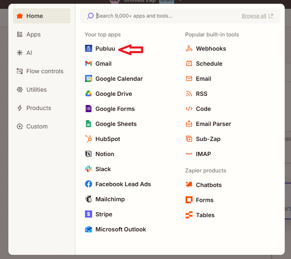This screenshot has height=259, width=291.
Task: Select Notion label
Action: [105, 154]
